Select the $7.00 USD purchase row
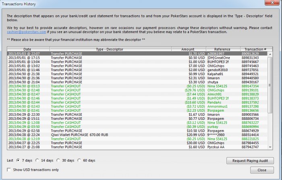Viewport: 282px width, 180px height. pos(137,66)
